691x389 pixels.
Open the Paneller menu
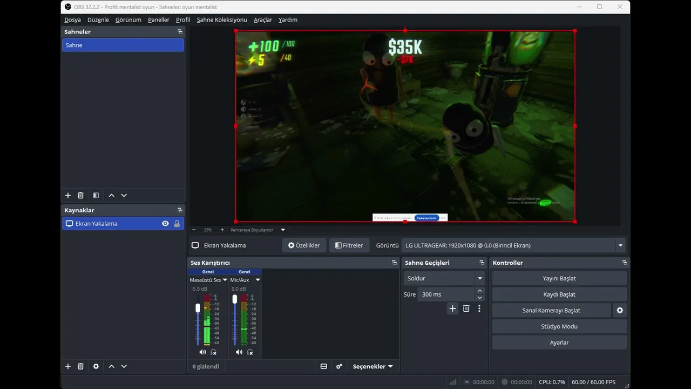click(159, 20)
